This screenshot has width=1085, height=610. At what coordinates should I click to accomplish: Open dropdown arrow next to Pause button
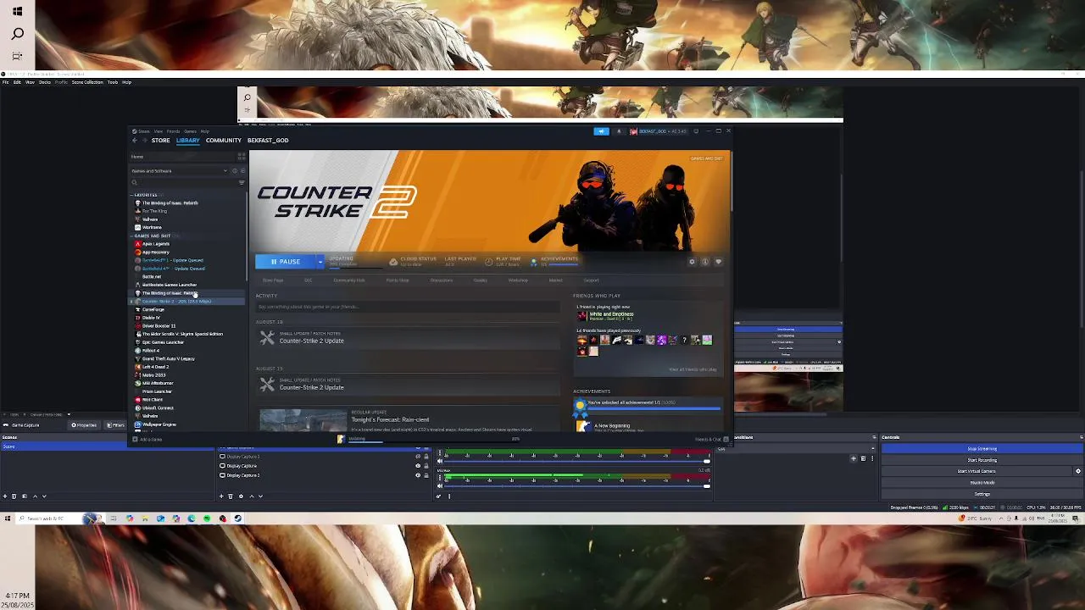pyautogui.click(x=320, y=262)
